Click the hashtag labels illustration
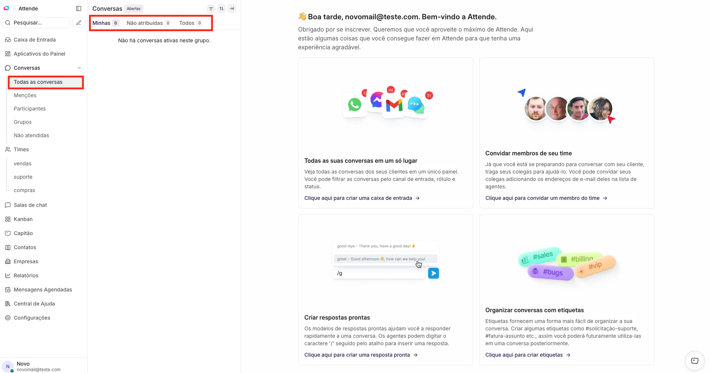Screen dimensions: 710x373 tap(567, 263)
